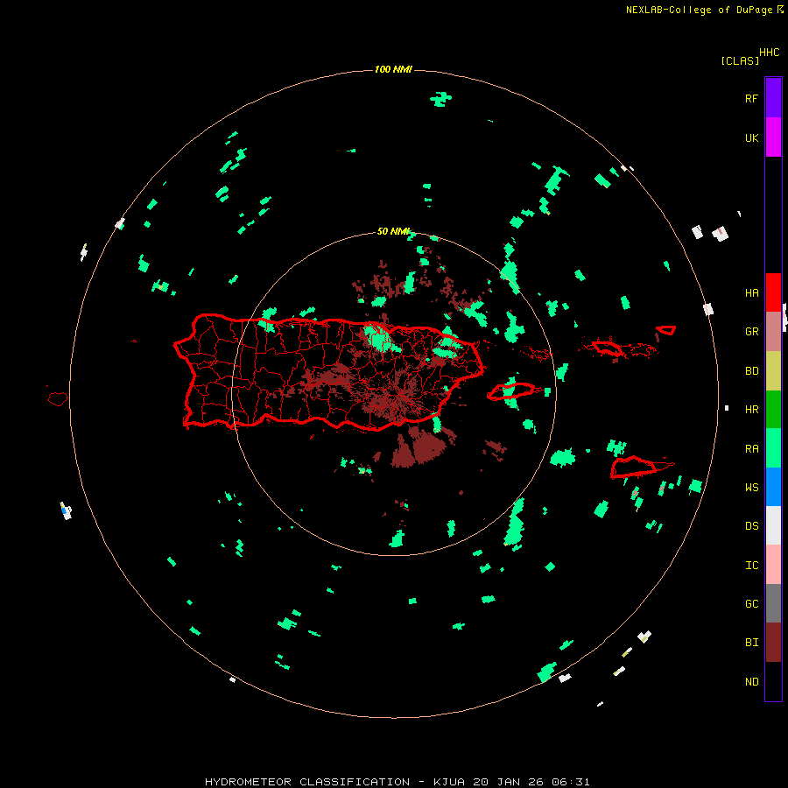Click the ND black legend swatch
The image size is (788, 788).
(773, 681)
